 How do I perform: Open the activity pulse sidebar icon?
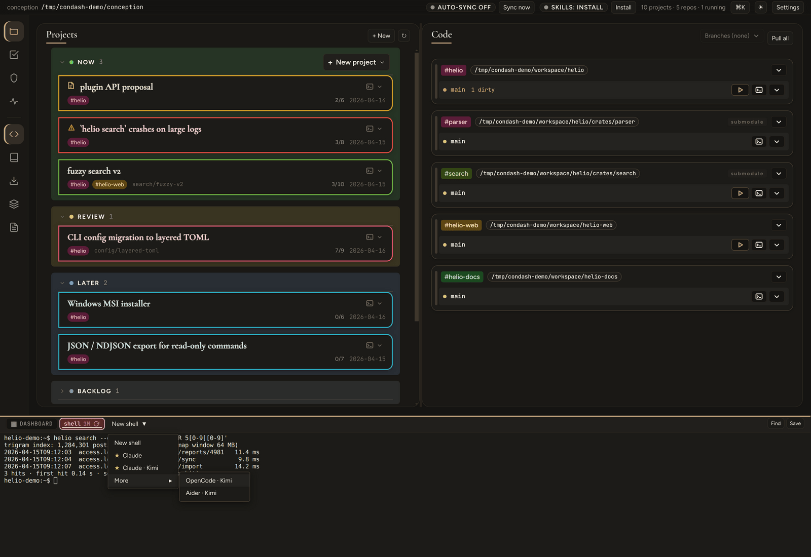click(x=14, y=101)
